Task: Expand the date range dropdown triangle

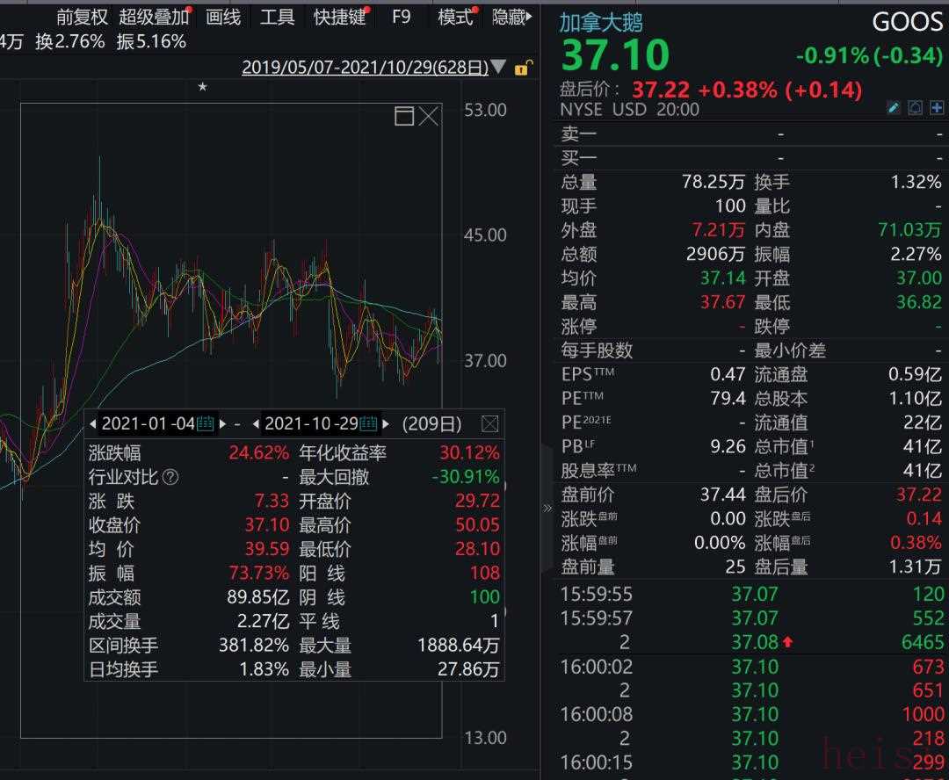Action: pyautogui.click(x=499, y=68)
